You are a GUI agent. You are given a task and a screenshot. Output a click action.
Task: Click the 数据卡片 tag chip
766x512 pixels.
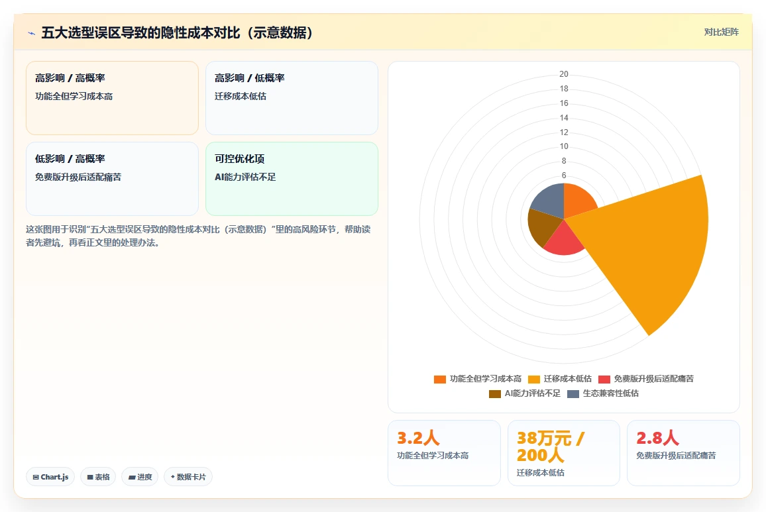tap(188, 477)
